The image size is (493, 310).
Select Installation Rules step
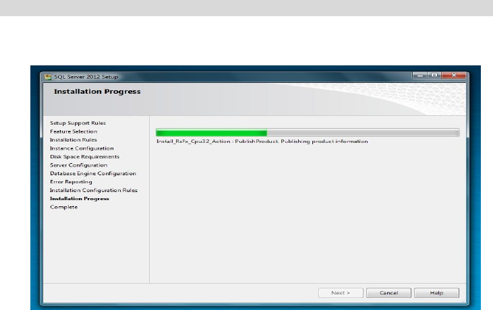point(74,139)
